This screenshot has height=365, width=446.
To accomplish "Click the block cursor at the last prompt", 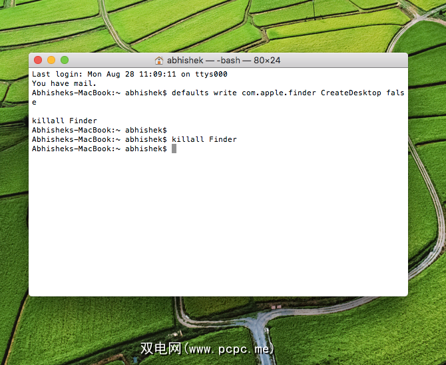I will [x=174, y=149].
